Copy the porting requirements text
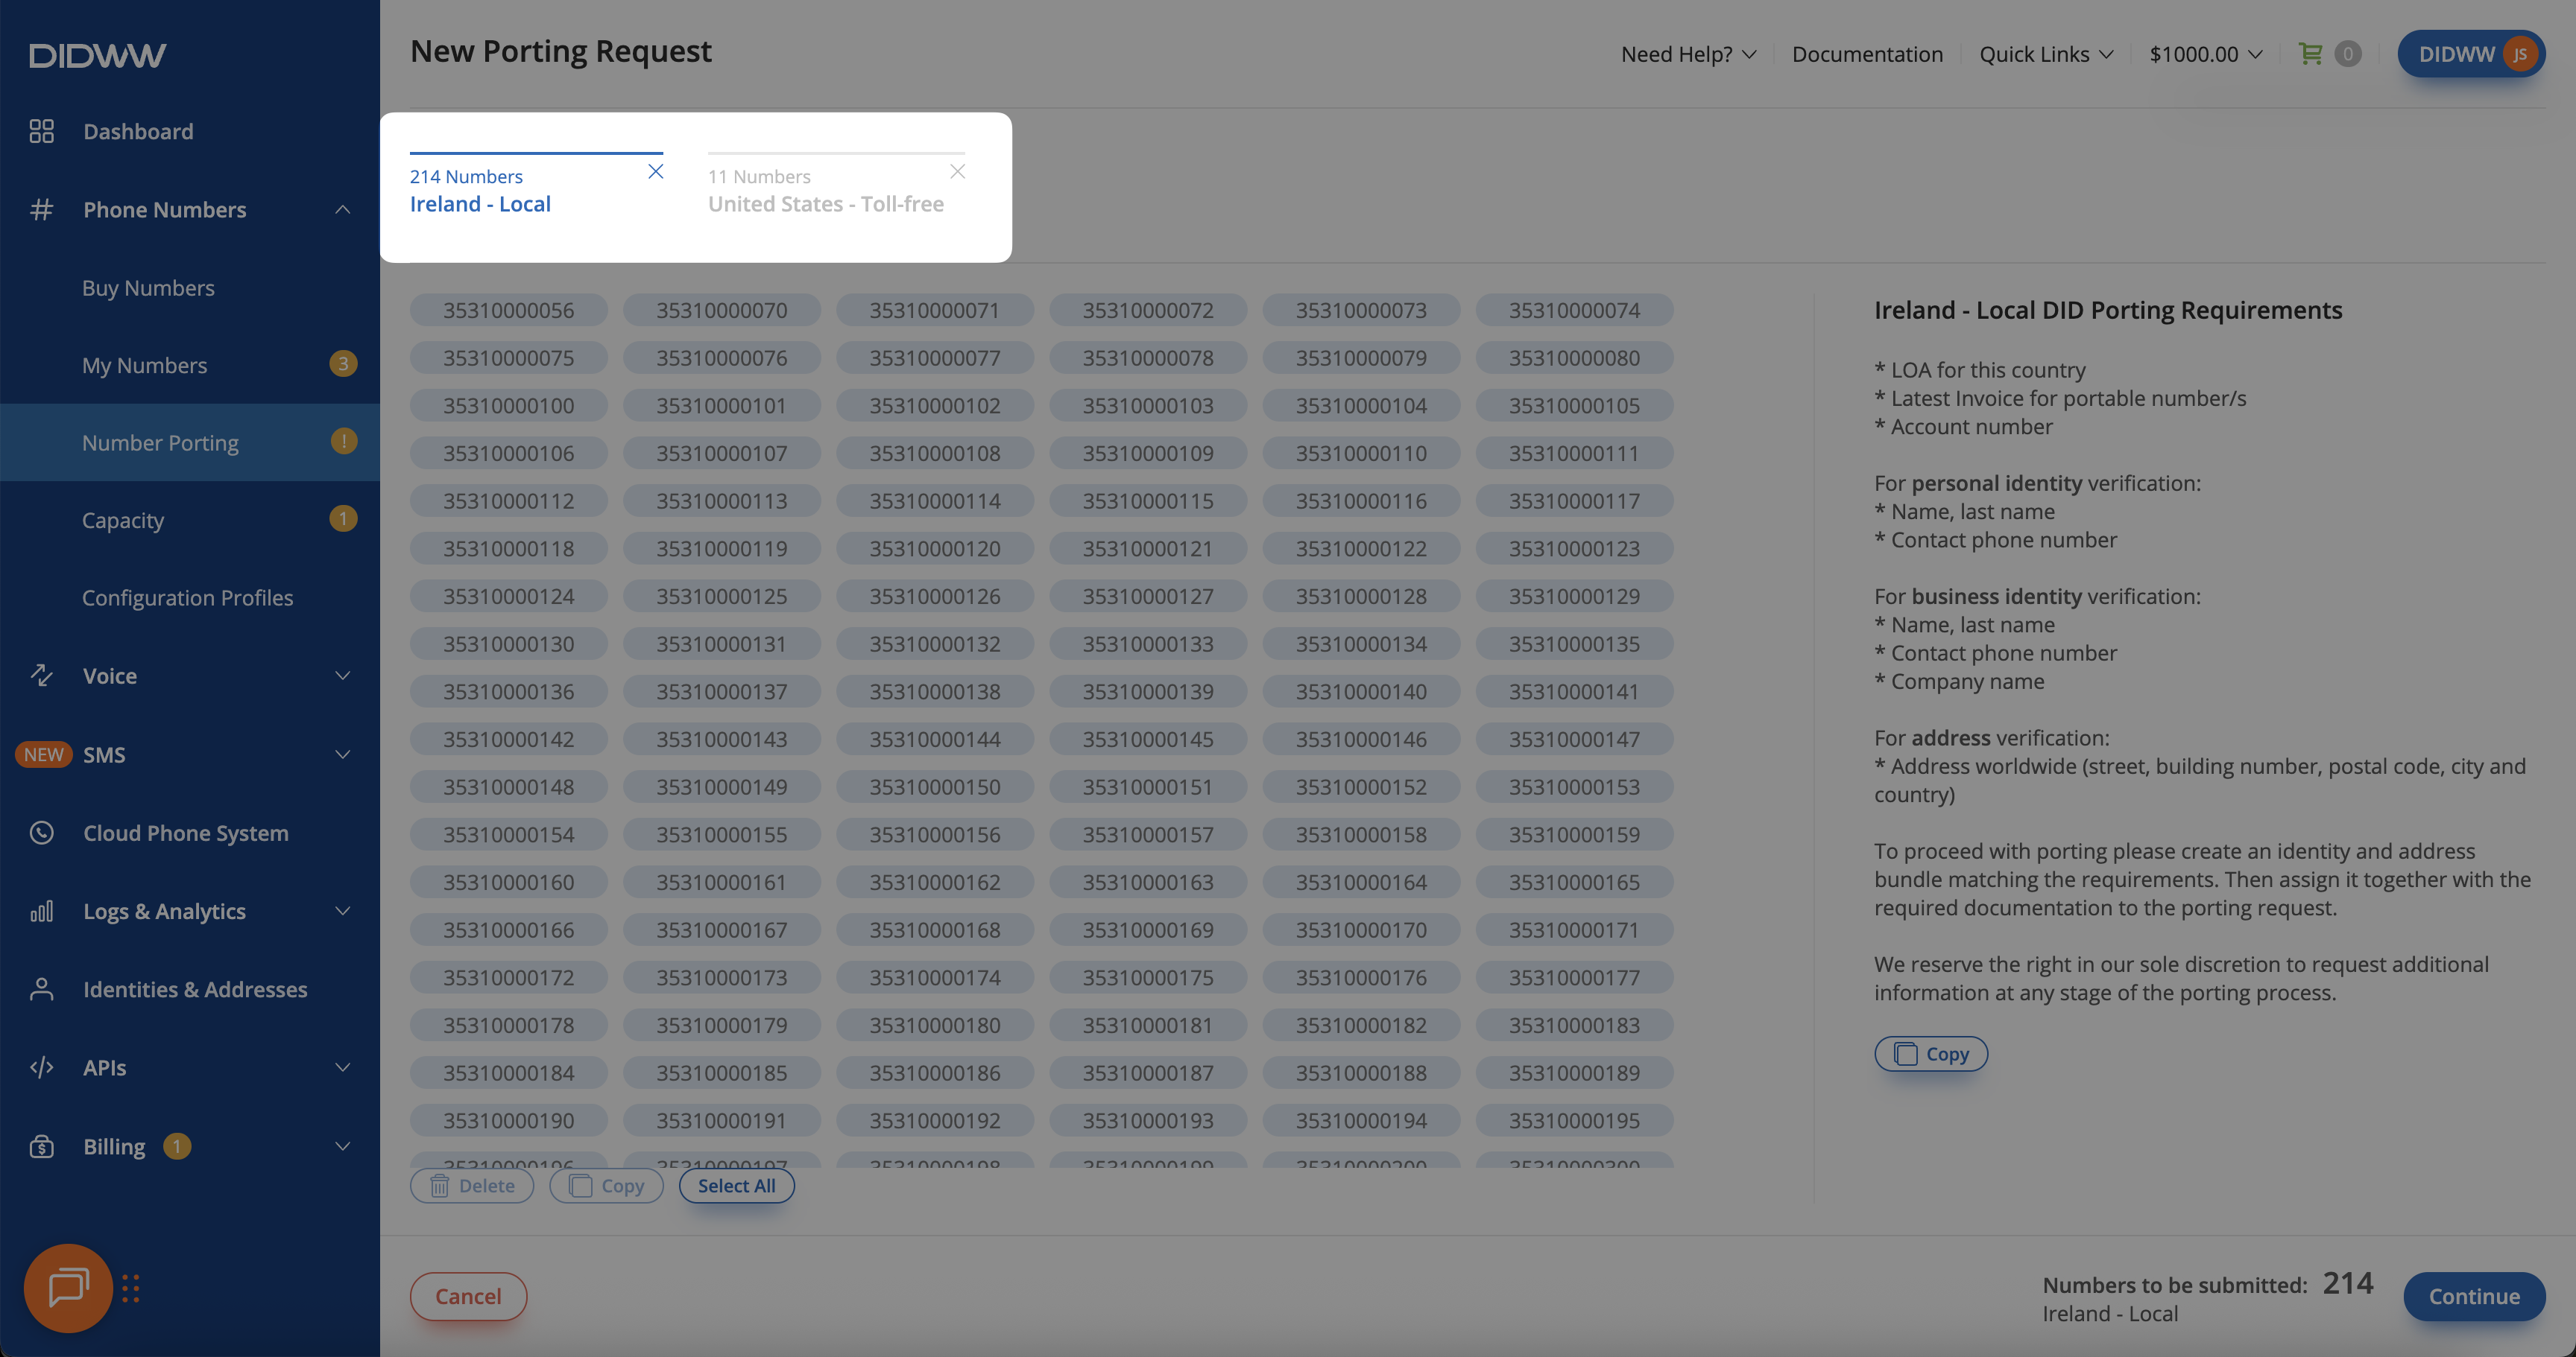Screen dimensions: 2576x1357 [x=1930, y=1054]
